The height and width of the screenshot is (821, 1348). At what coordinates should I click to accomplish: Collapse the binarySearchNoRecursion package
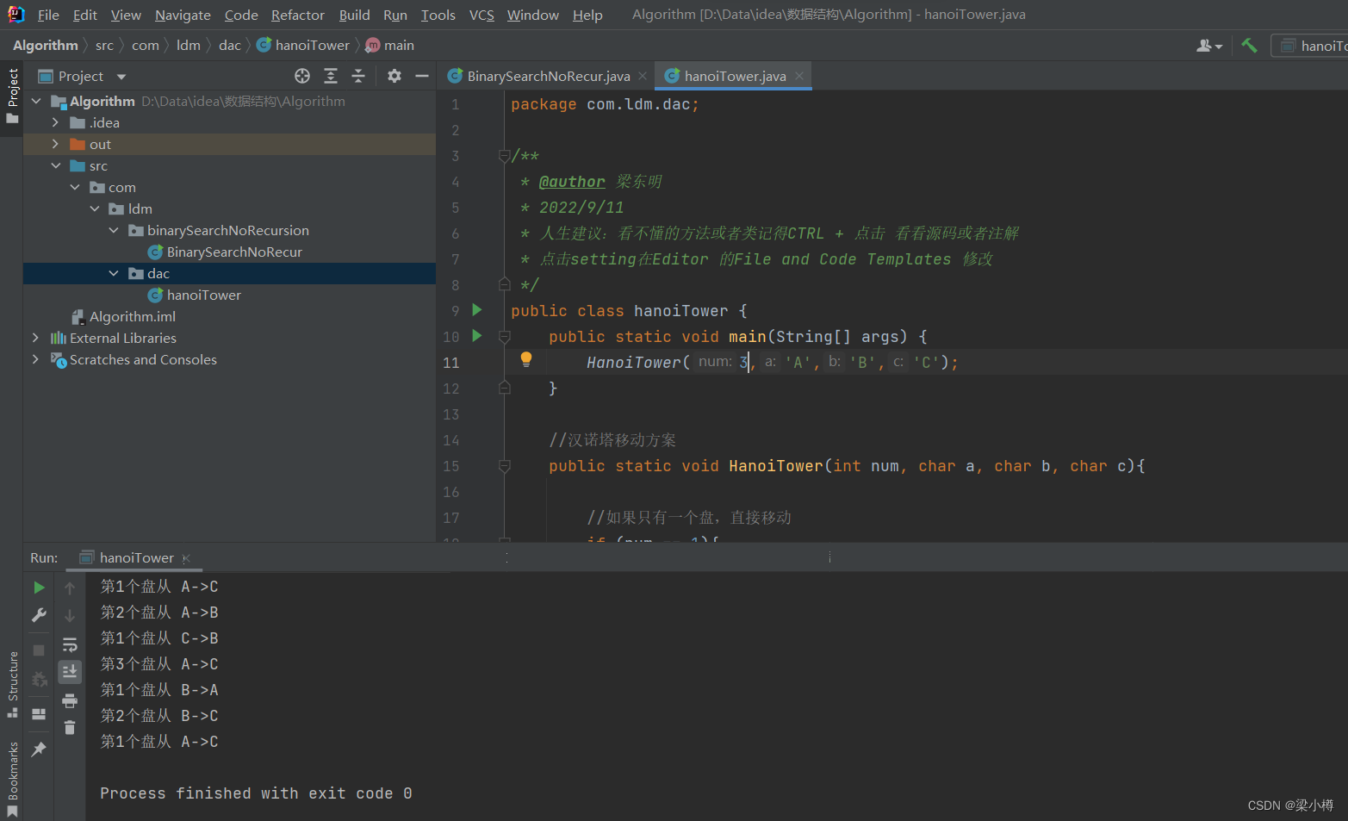[114, 230]
